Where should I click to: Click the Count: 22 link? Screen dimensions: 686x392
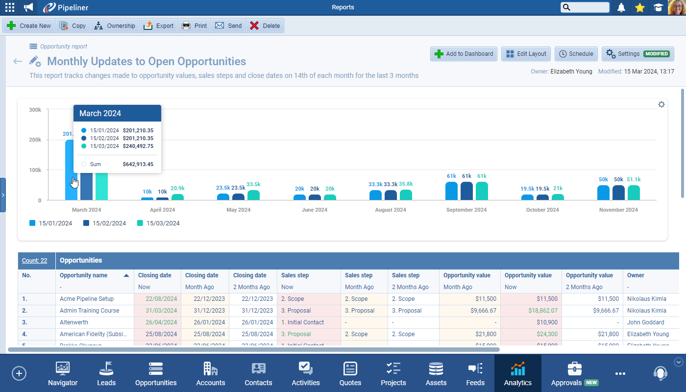[35, 261]
